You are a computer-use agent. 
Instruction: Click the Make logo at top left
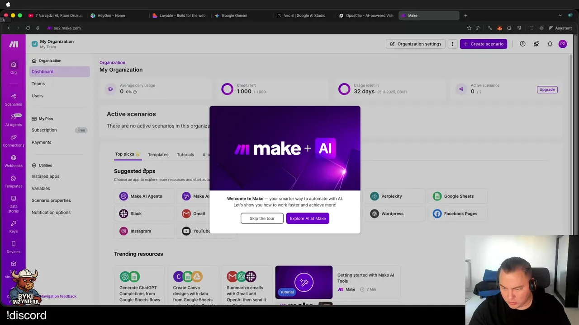pos(14,44)
